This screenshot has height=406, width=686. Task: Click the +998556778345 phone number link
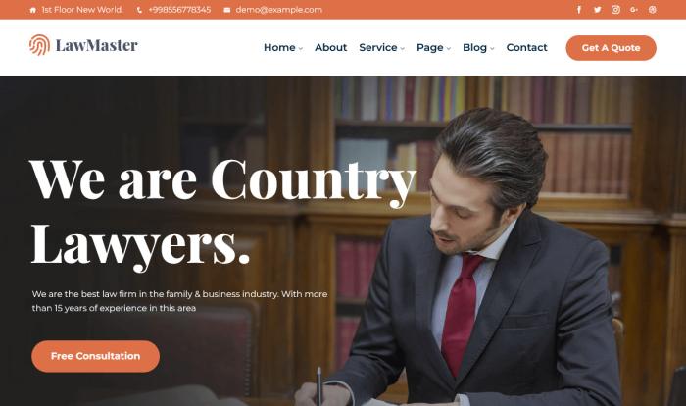pyautogui.click(x=179, y=10)
